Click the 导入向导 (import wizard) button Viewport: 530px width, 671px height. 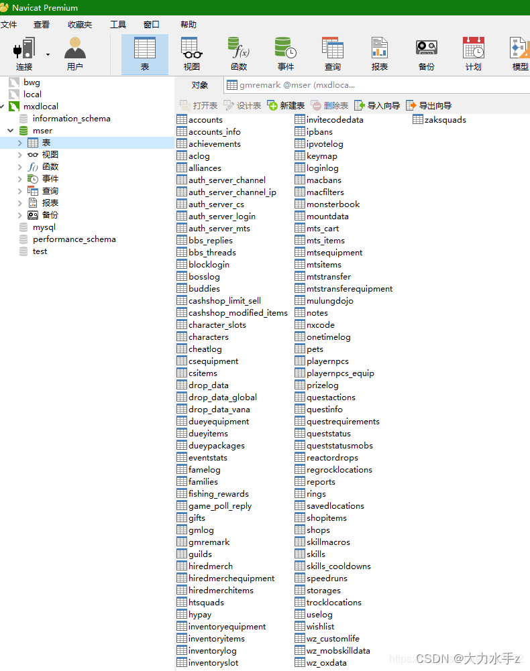pyautogui.click(x=378, y=105)
